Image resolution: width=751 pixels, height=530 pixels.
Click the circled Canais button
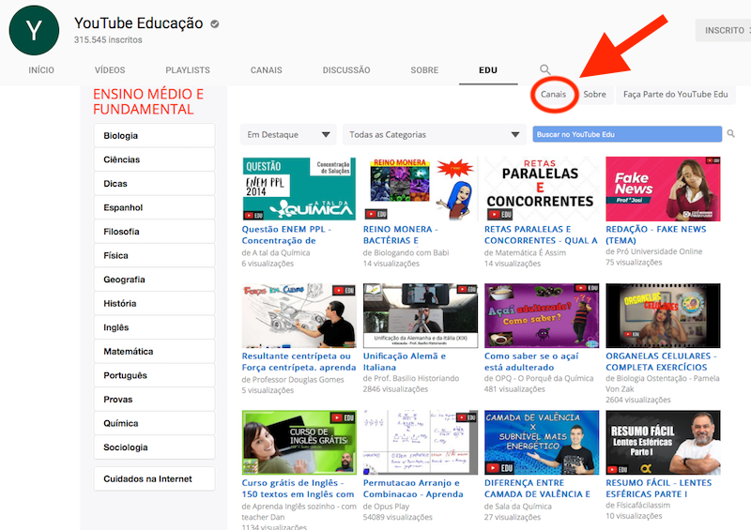click(553, 95)
